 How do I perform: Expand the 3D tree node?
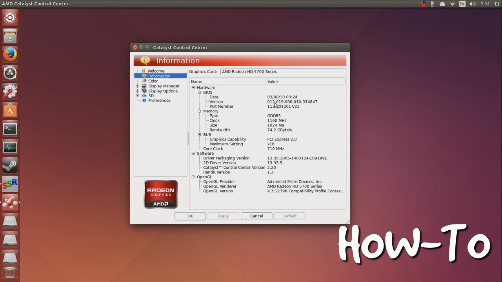[138, 96]
